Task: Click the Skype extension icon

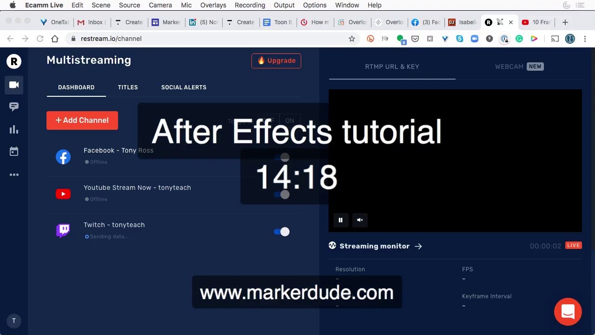Action: pos(460,39)
